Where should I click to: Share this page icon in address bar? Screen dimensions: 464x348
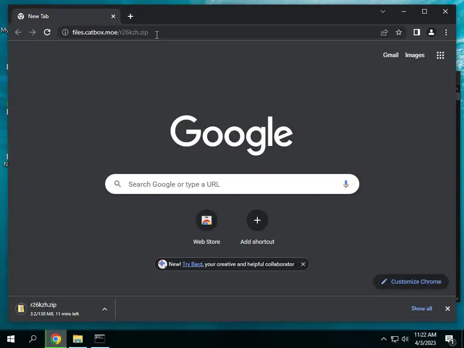384,32
